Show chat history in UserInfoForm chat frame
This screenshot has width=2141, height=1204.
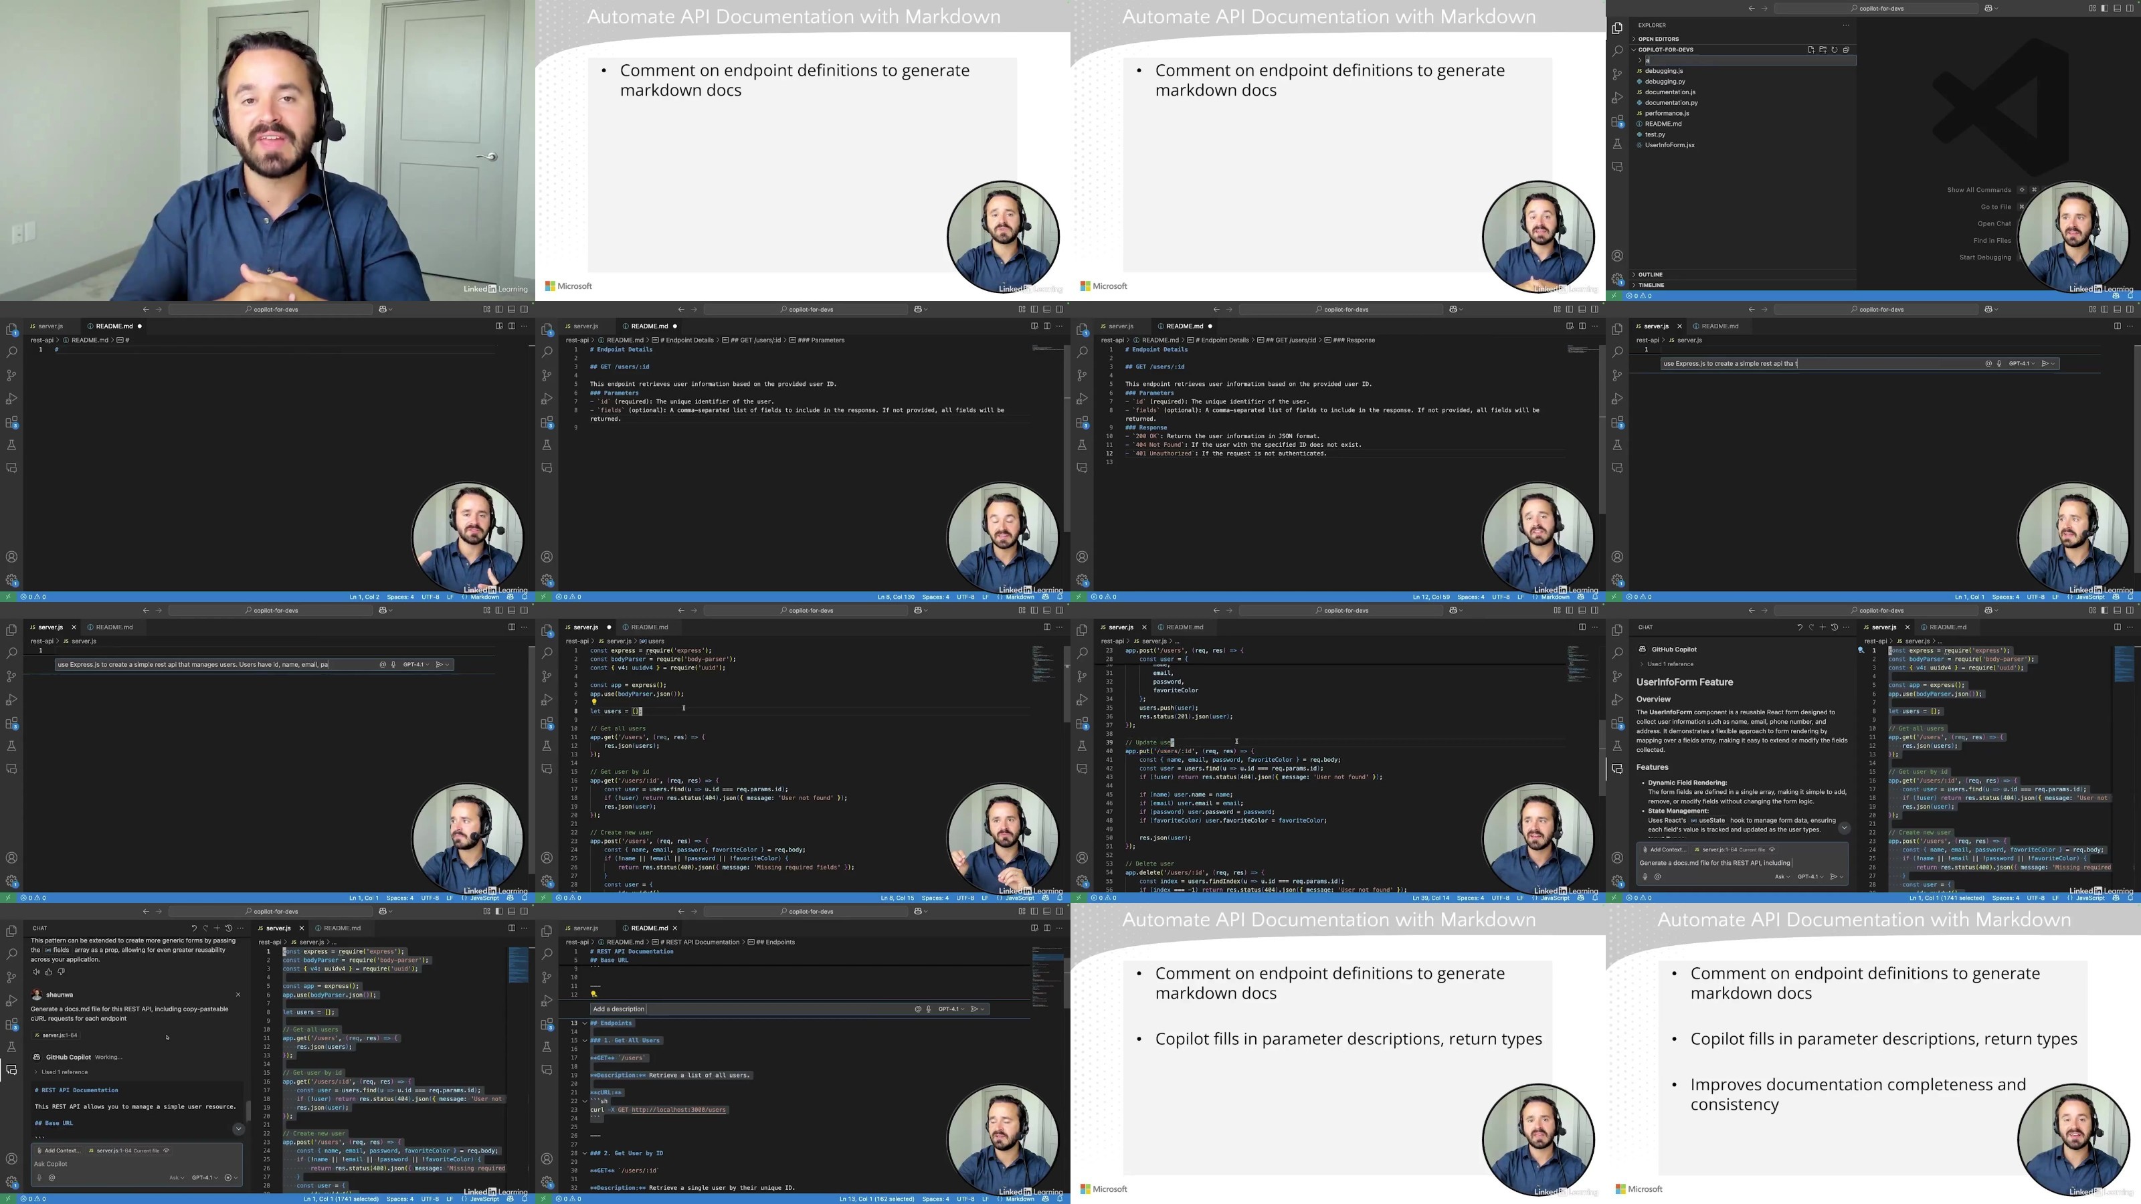tap(1835, 627)
